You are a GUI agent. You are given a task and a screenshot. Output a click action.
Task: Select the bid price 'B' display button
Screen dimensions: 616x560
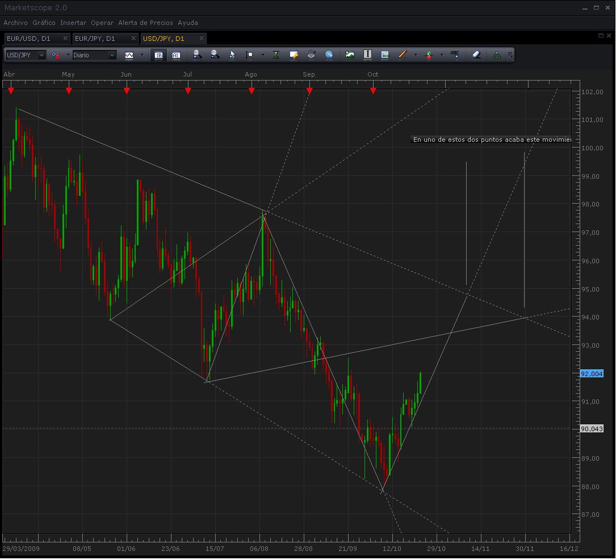coord(159,56)
